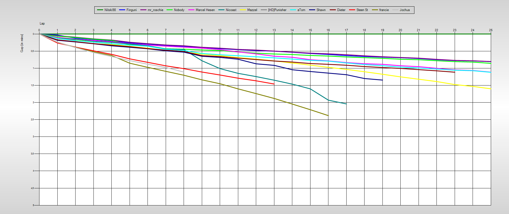Click the olive francie legend swatch
The image size is (509, 214).
375,10
